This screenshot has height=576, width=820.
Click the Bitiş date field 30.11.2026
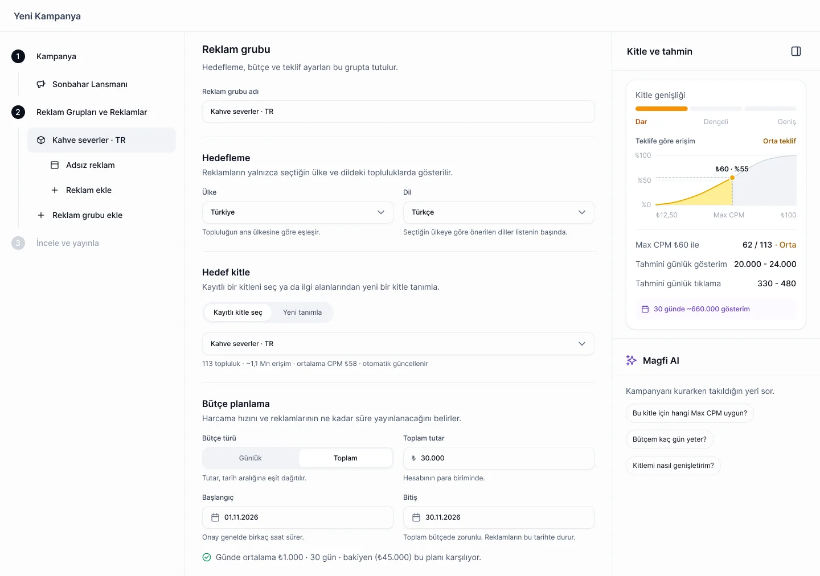pos(499,517)
